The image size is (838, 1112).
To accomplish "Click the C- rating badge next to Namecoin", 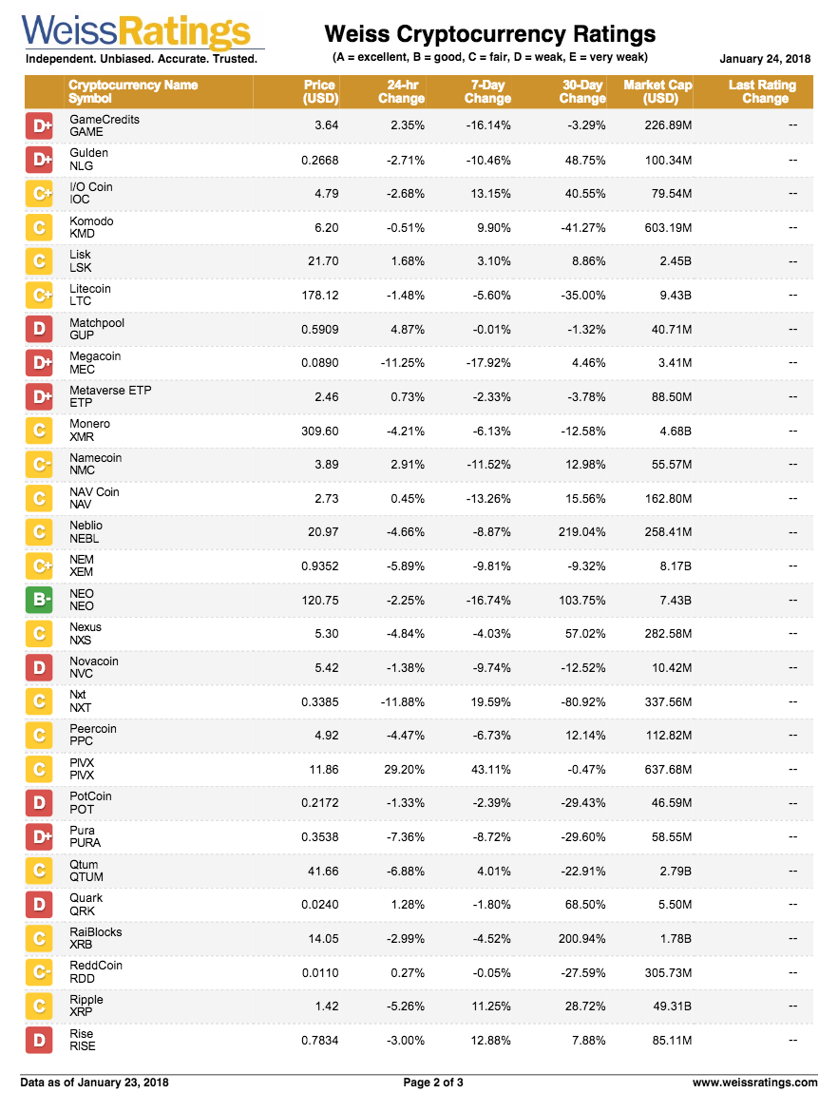I will coord(39,465).
